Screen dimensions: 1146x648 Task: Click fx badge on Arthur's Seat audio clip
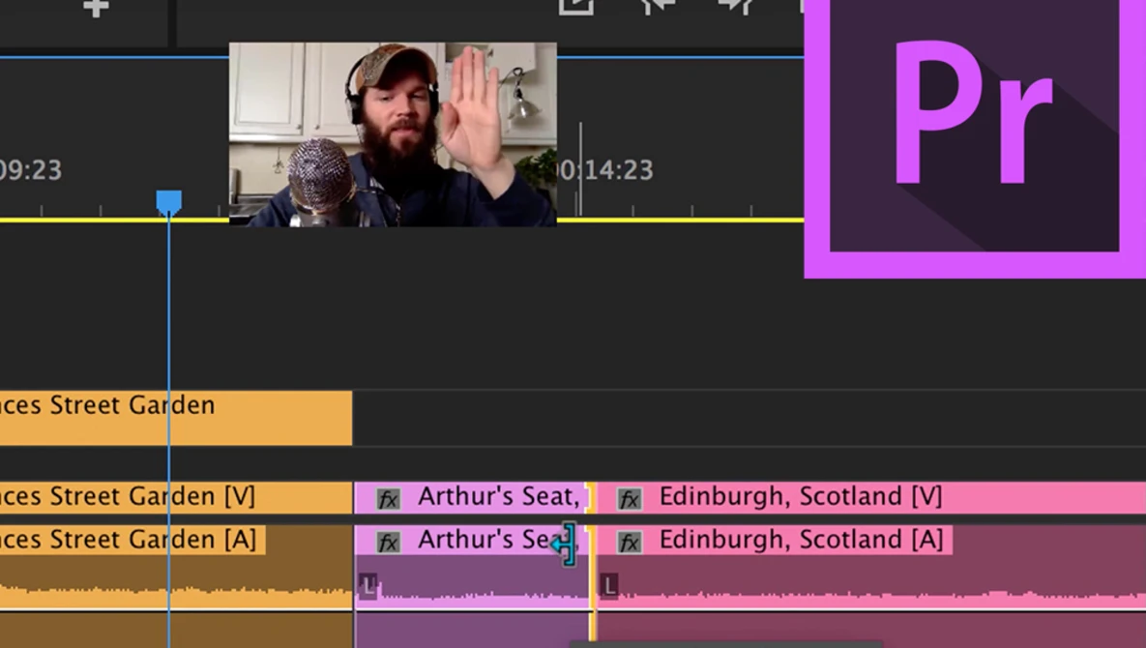click(x=388, y=543)
